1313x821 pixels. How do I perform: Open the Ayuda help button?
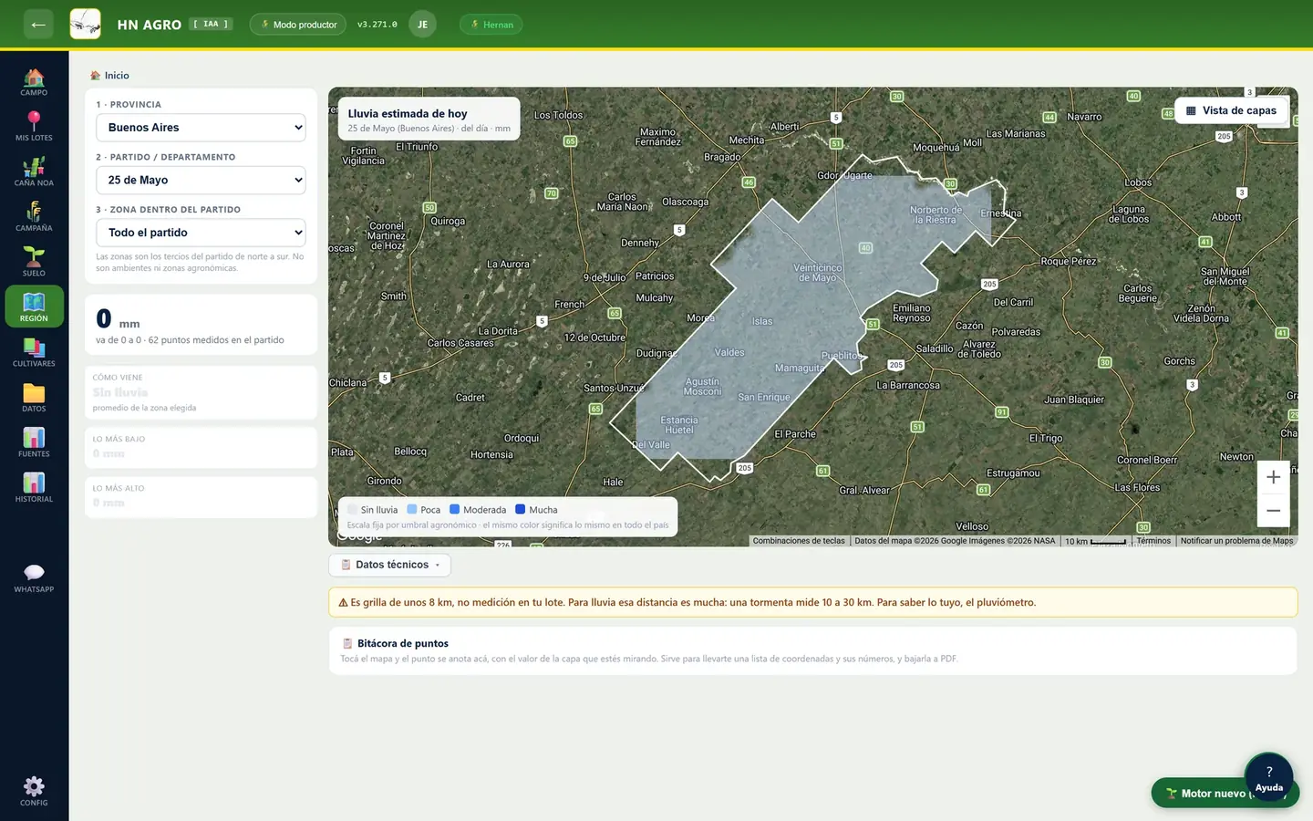click(x=1268, y=776)
